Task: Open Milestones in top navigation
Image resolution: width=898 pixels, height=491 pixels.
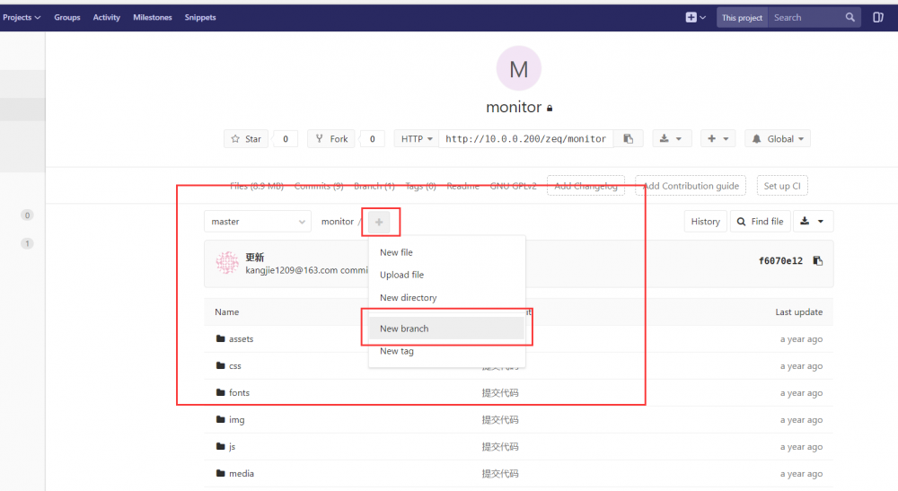Action: pyautogui.click(x=153, y=17)
